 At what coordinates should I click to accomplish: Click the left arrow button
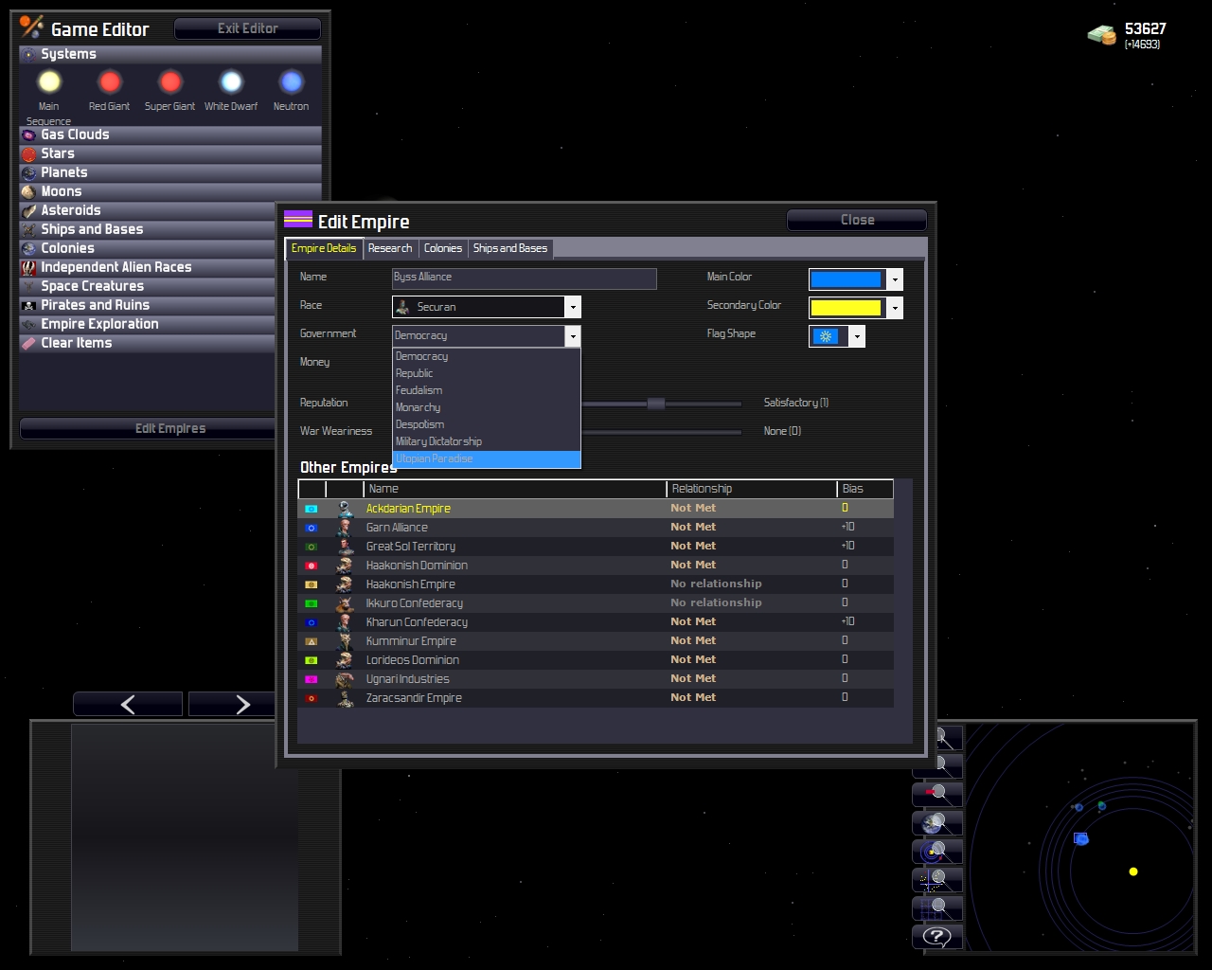point(128,704)
